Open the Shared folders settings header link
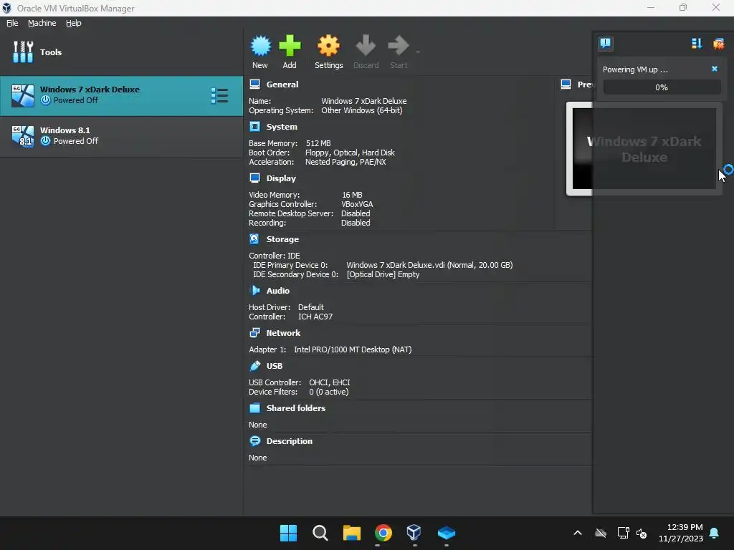The width and height of the screenshot is (734, 550). click(x=296, y=407)
